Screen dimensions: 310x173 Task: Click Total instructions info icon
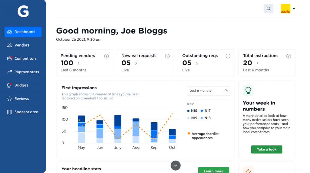click(x=289, y=56)
